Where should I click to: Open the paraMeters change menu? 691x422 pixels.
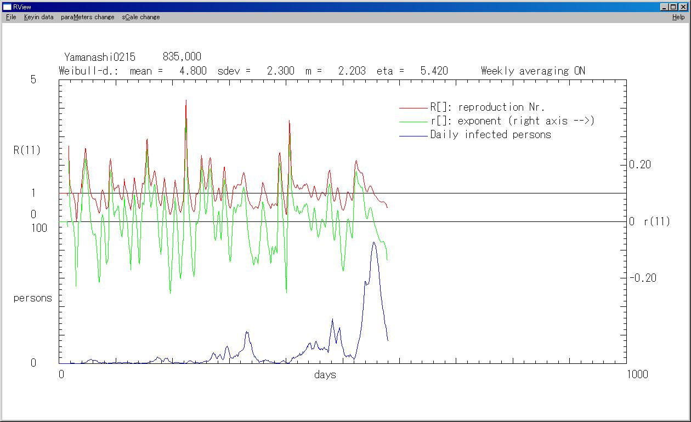88,17
